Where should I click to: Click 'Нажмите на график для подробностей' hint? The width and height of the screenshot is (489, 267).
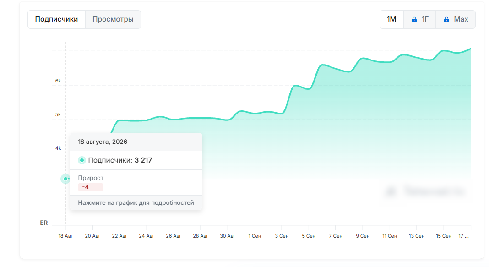136,203
